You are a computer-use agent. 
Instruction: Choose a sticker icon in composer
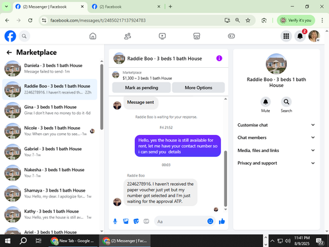(x=136, y=221)
